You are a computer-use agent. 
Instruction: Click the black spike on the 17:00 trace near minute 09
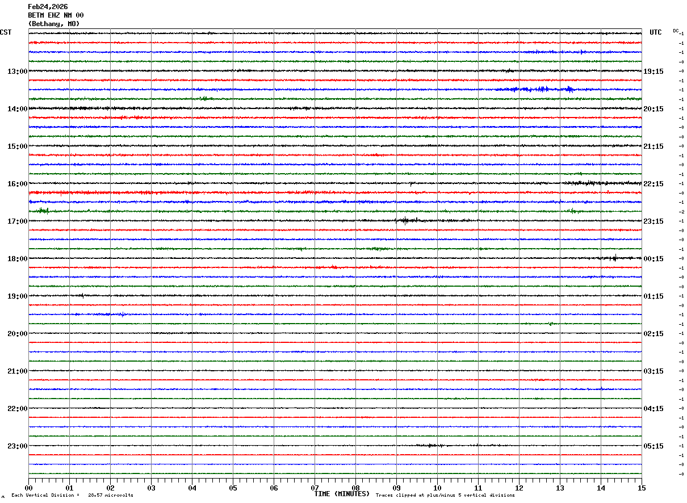(x=405, y=220)
